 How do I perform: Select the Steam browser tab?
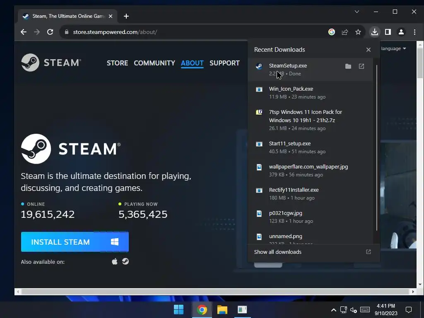click(67, 16)
